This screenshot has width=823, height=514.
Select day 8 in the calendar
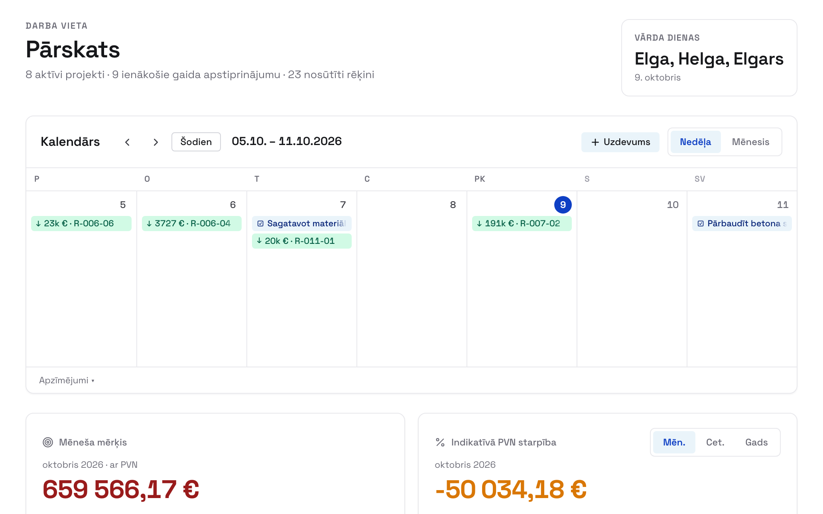coord(453,205)
